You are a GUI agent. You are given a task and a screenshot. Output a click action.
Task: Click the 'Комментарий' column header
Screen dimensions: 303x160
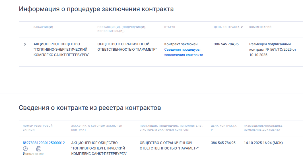click(x=260, y=27)
